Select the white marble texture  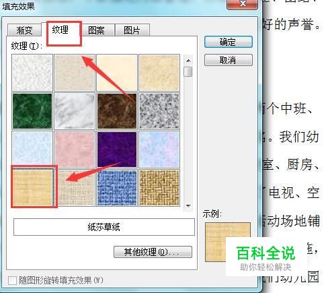[x=75, y=111]
